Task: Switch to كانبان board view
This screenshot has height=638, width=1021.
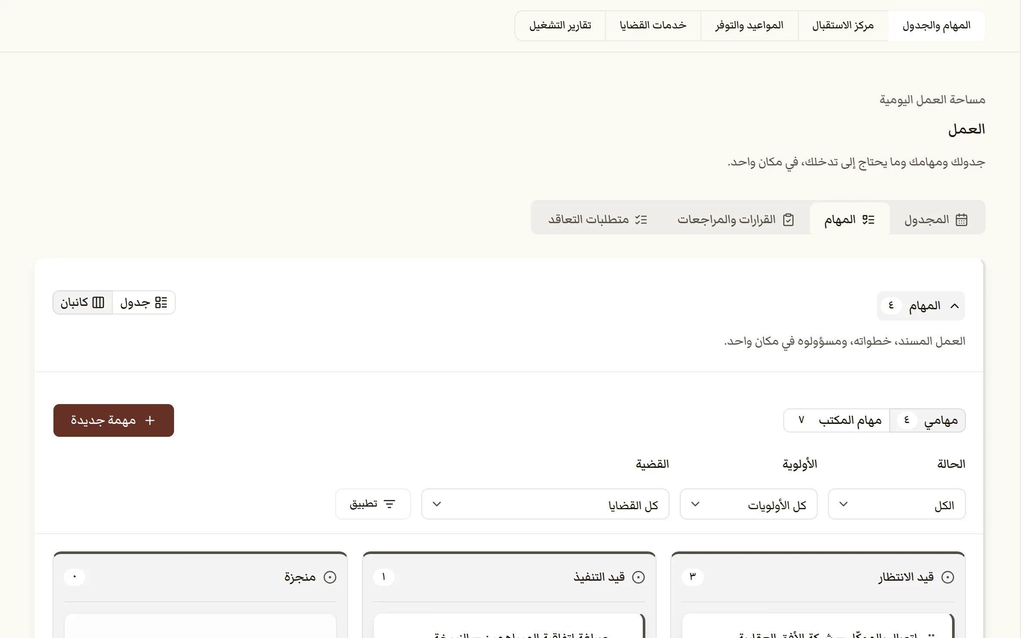Action: 83,302
